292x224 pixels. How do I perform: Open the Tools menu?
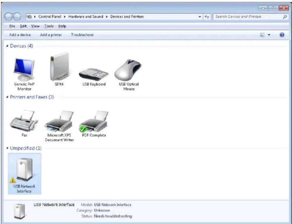coord(49,26)
